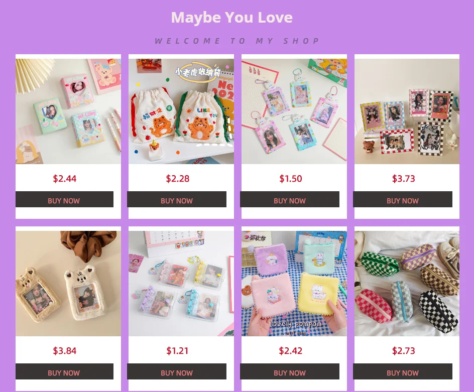This screenshot has width=474, height=392.
Task: View the lovely pompom plush pouch image
Action: [x=294, y=284]
